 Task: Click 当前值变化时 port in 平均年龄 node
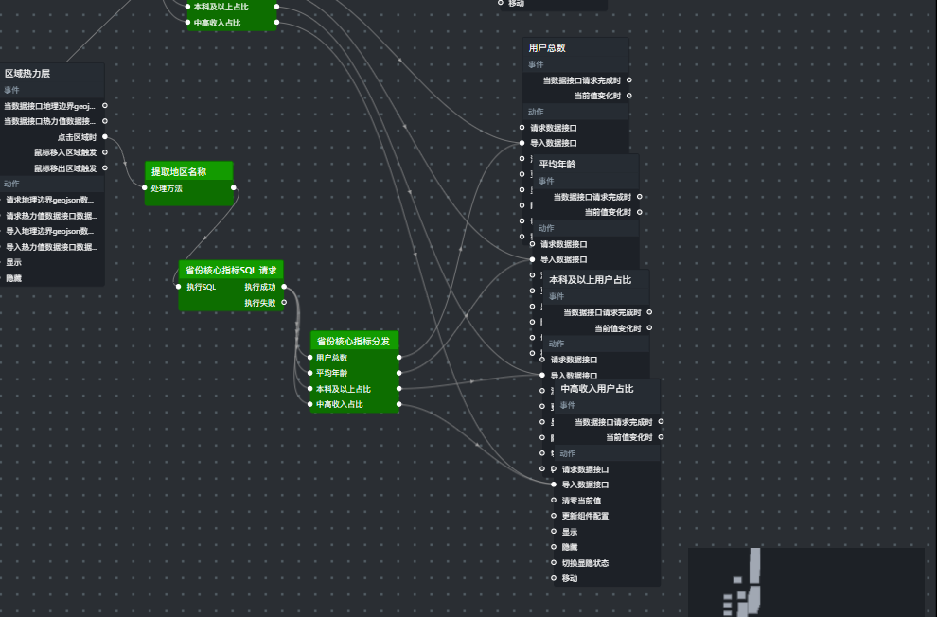(x=640, y=212)
